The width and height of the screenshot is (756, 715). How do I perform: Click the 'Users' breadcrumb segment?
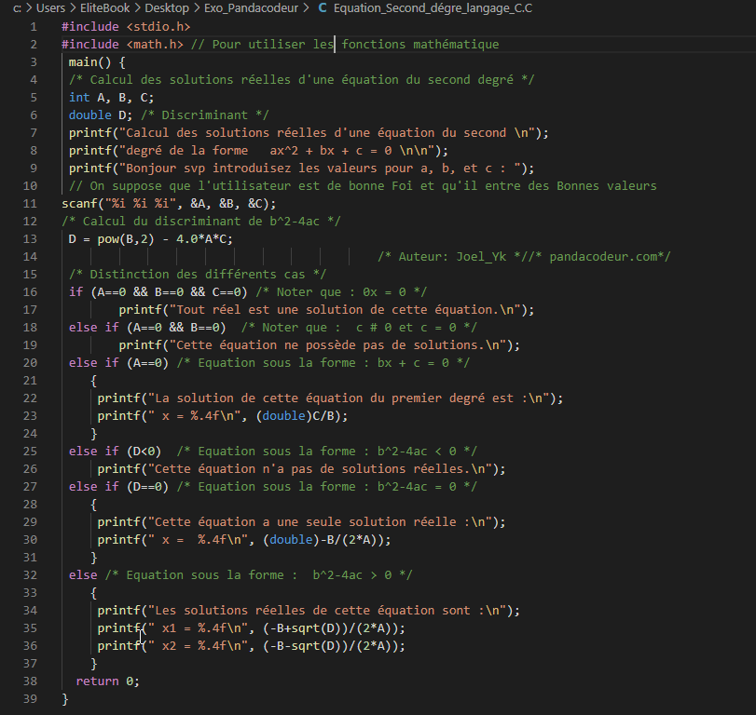pos(50,8)
